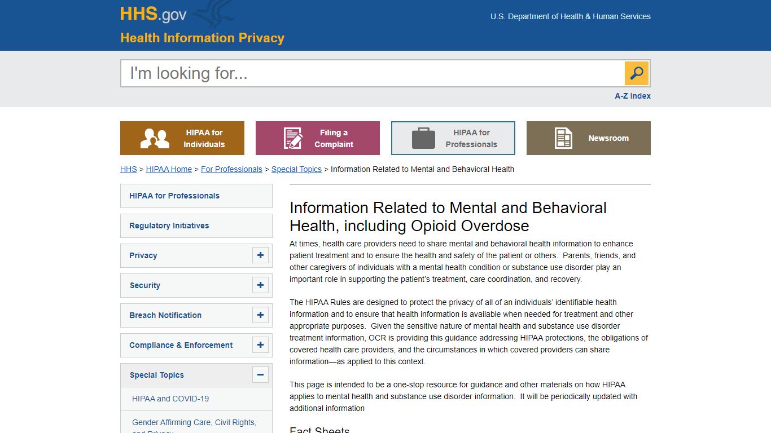Open Gender Affirming Care, Civil Rights link
Screen dimensions: 771x433
[x=194, y=422]
